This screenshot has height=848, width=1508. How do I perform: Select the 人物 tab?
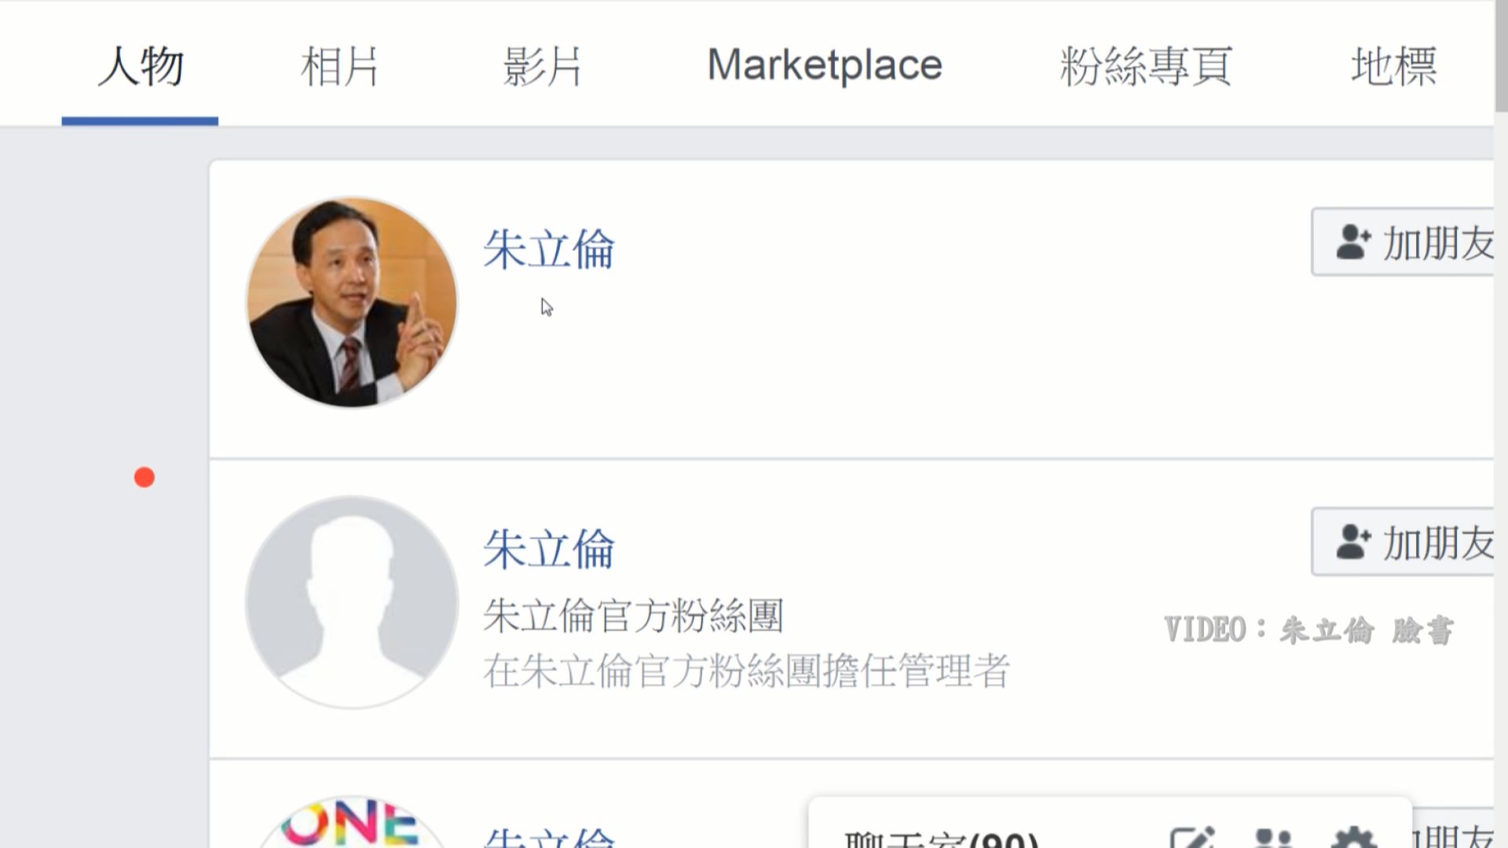[141, 66]
